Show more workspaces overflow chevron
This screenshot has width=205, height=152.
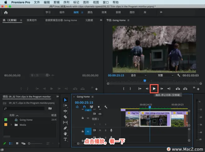pos(161,12)
